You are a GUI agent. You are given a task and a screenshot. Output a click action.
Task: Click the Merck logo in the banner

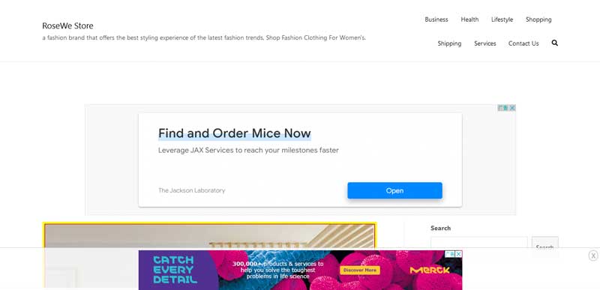(429, 270)
